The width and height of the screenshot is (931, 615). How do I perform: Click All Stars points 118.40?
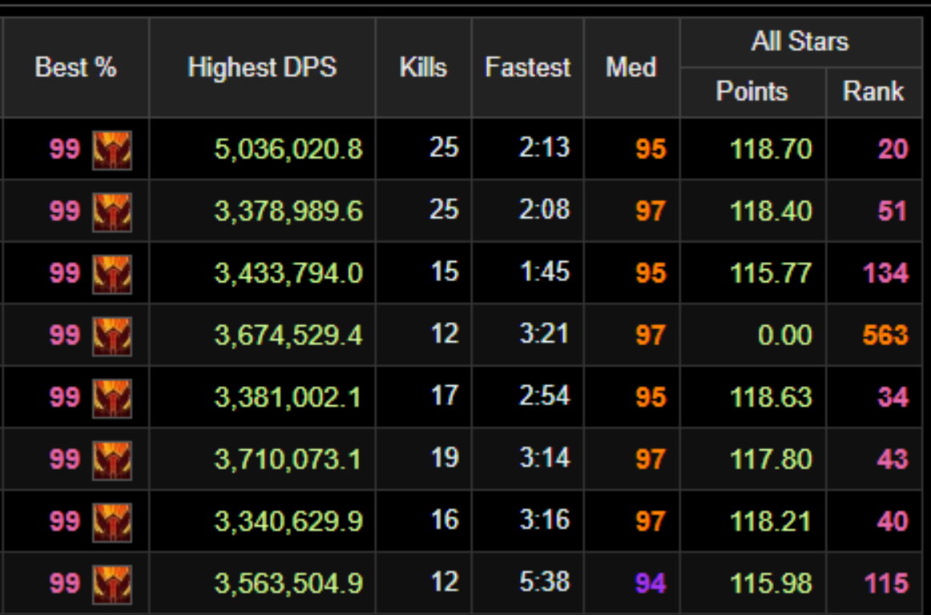tap(771, 211)
